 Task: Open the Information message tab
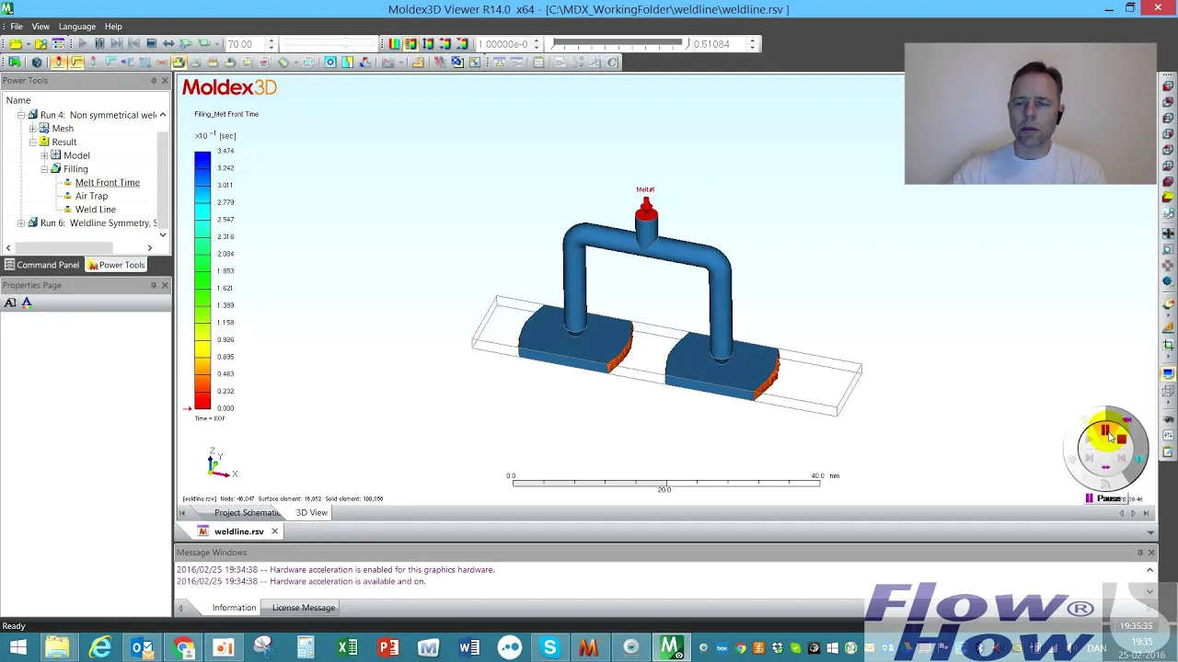coord(234,608)
